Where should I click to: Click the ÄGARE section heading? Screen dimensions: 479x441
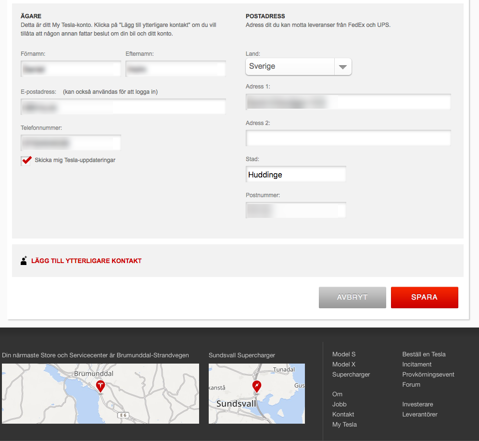(x=31, y=16)
